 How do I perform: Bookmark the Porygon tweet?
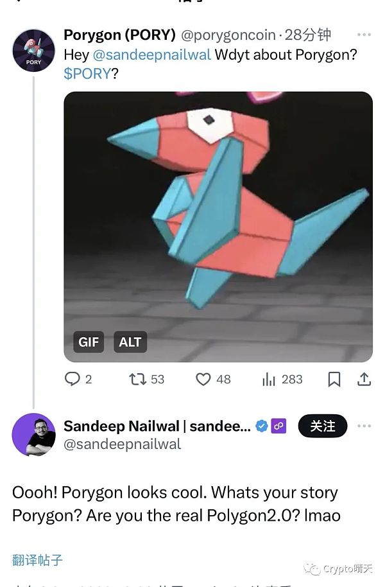pos(334,379)
